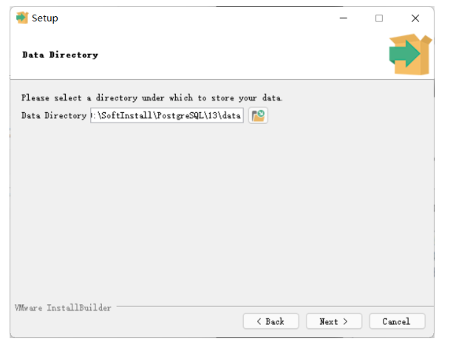Click the large installer box logo

[410, 55]
